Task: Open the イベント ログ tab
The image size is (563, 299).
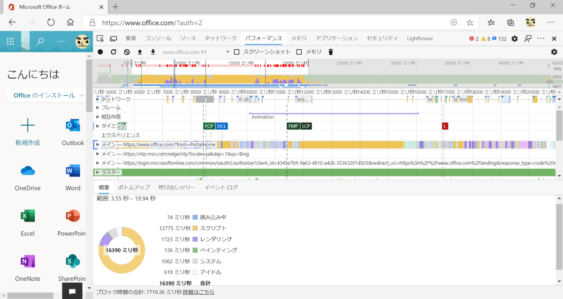Action: [221, 187]
